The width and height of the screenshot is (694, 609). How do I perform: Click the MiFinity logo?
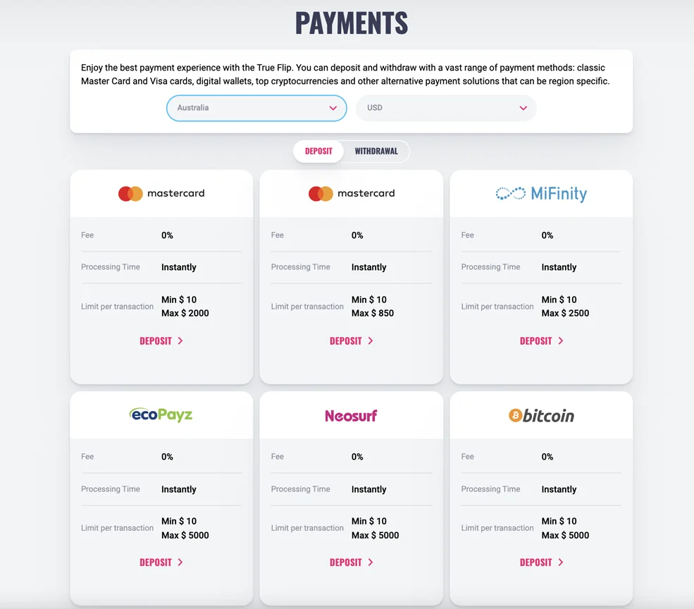(x=541, y=194)
